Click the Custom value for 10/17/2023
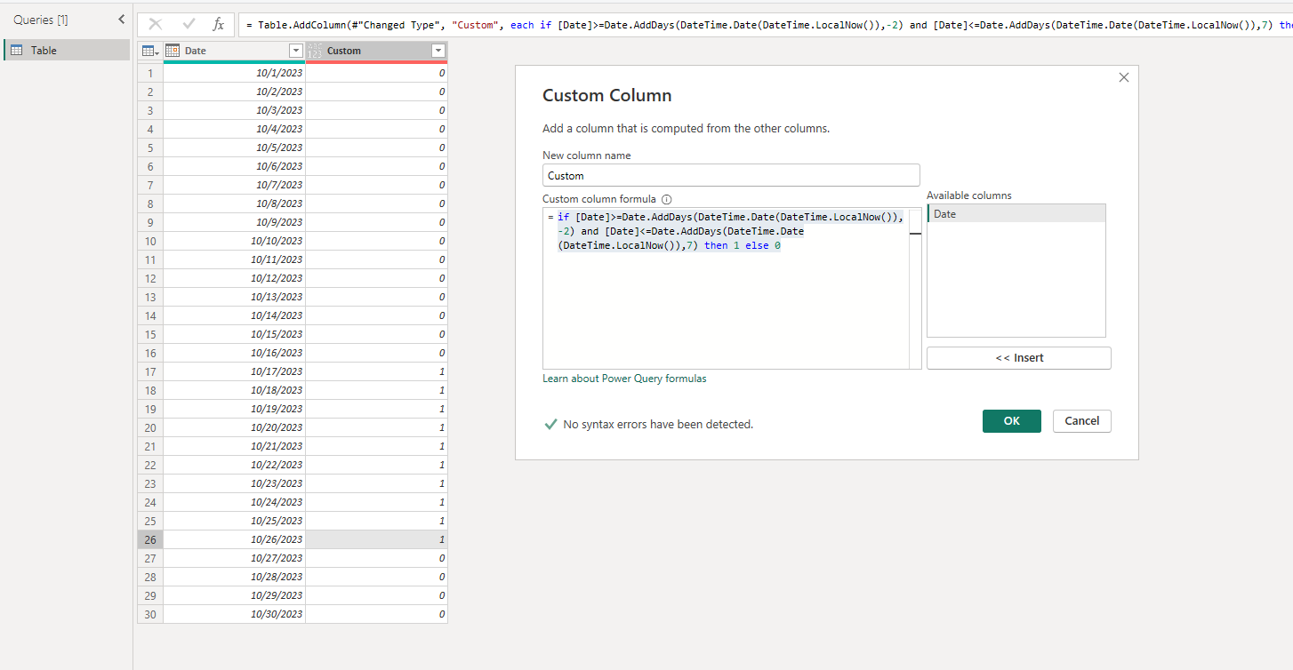Viewport: 1293px width, 670px height. coord(376,371)
